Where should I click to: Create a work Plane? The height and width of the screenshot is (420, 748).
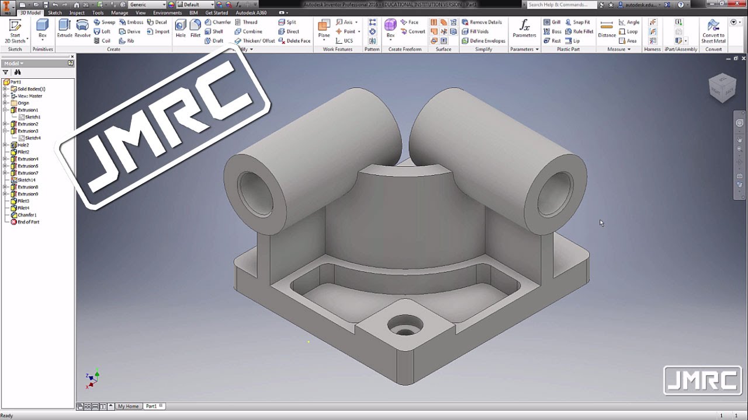[324, 29]
